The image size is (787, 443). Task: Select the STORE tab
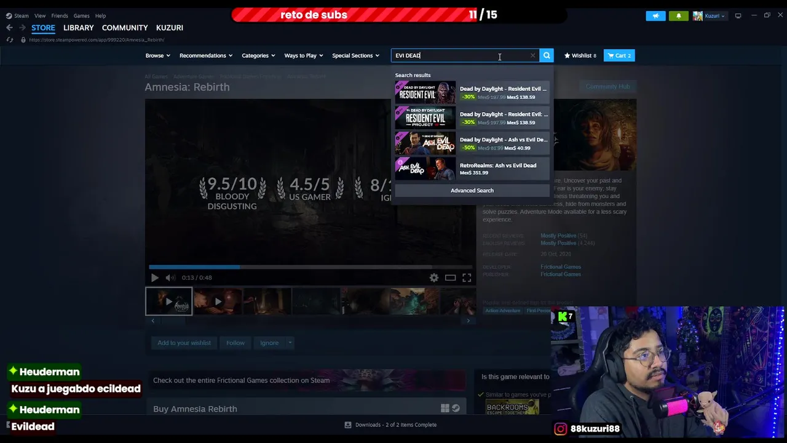click(x=43, y=28)
